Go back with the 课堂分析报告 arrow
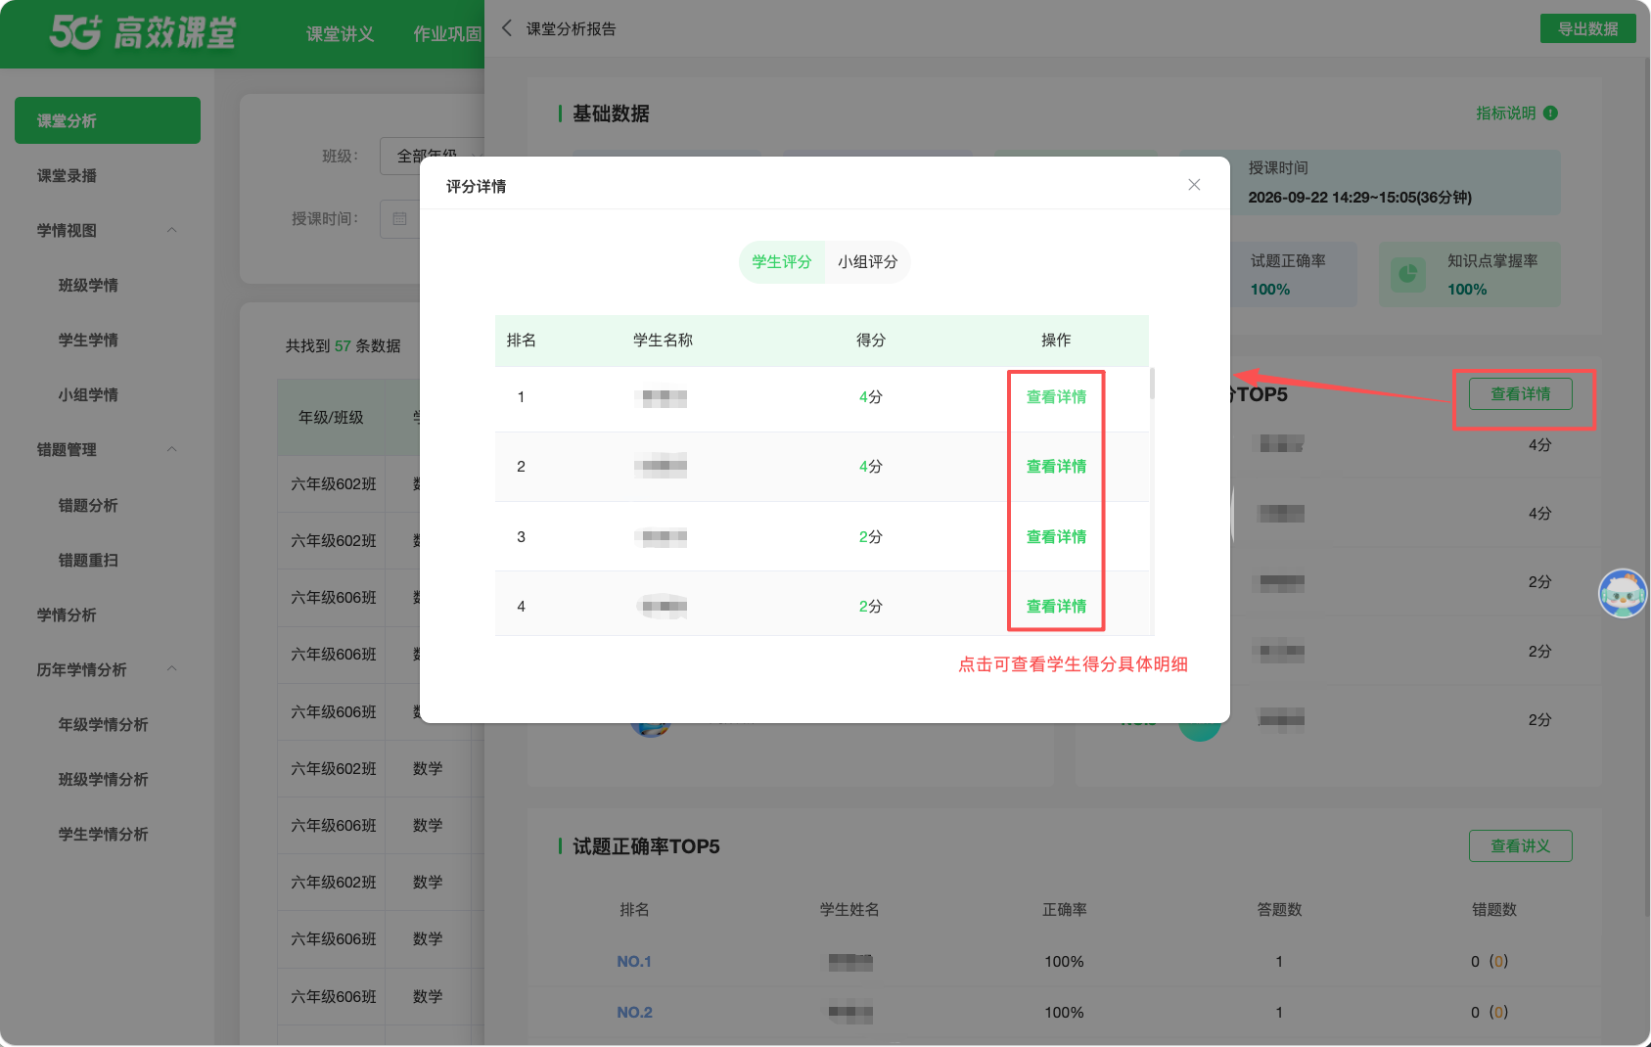 pyautogui.click(x=506, y=28)
